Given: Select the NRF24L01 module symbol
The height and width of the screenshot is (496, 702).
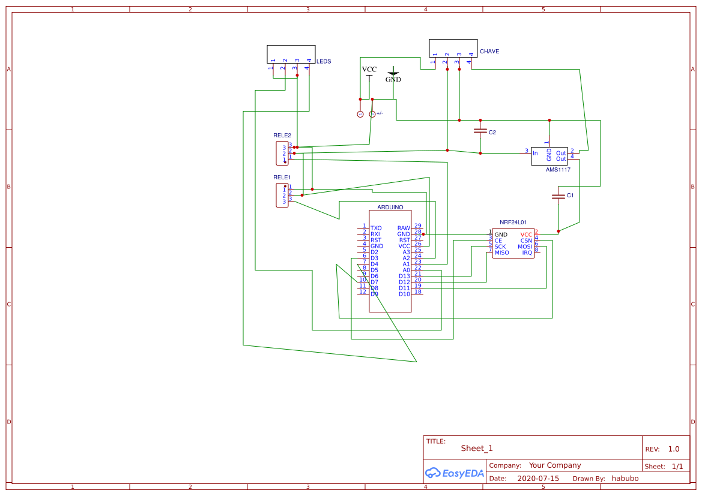Looking at the screenshot, I should (x=513, y=241).
